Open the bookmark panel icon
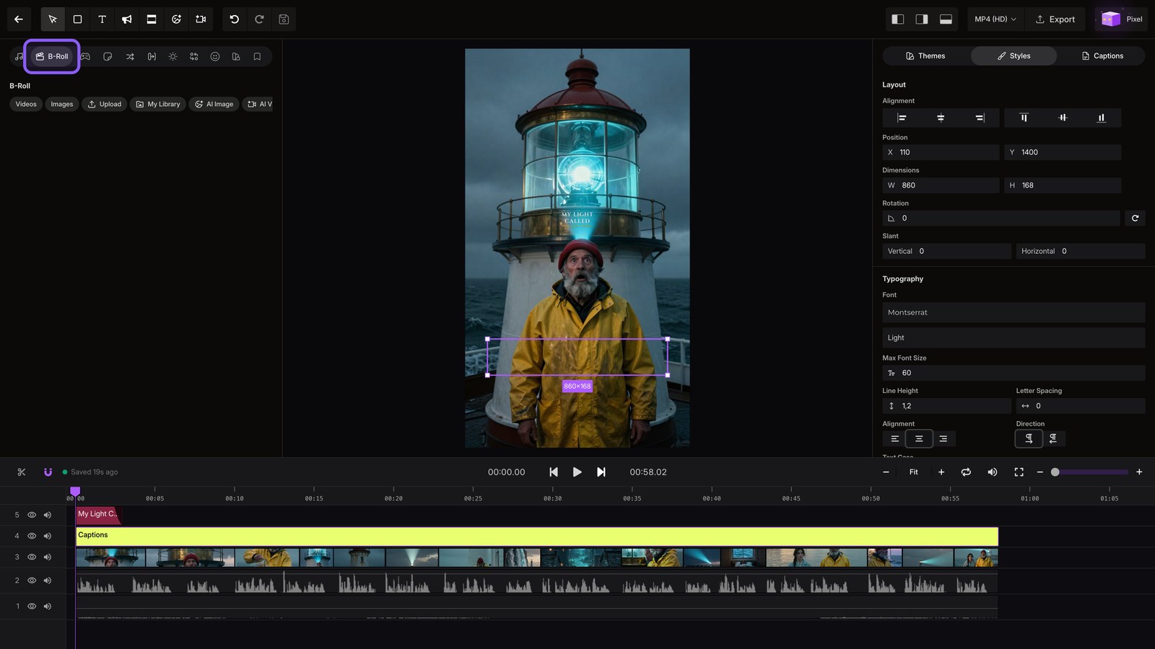Viewport: 1155px width, 649px height. point(257,56)
